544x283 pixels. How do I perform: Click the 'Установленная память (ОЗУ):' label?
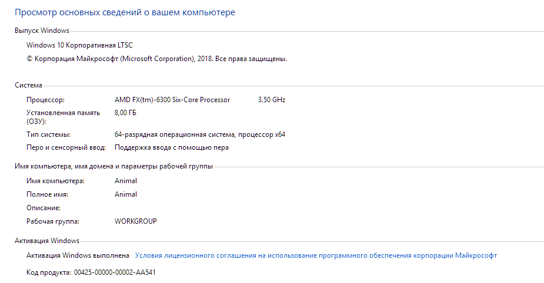[63, 117]
